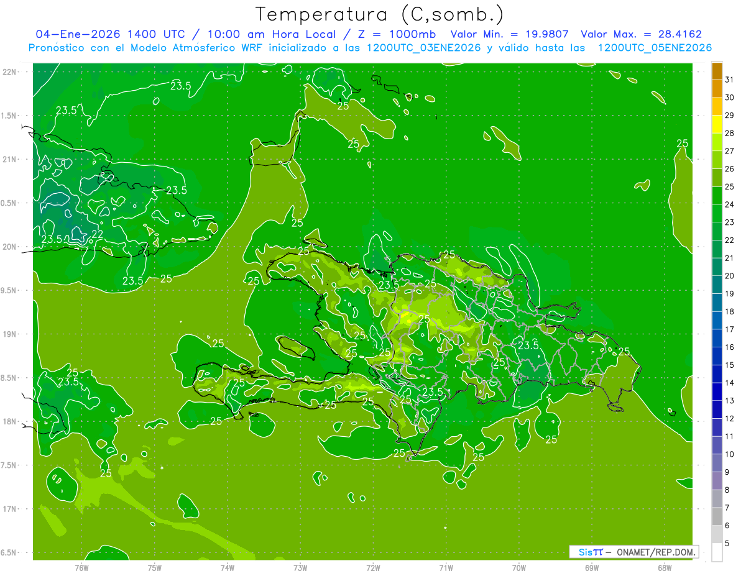Click the legend value "15"
The image size is (746, 576).
[730, 365]
